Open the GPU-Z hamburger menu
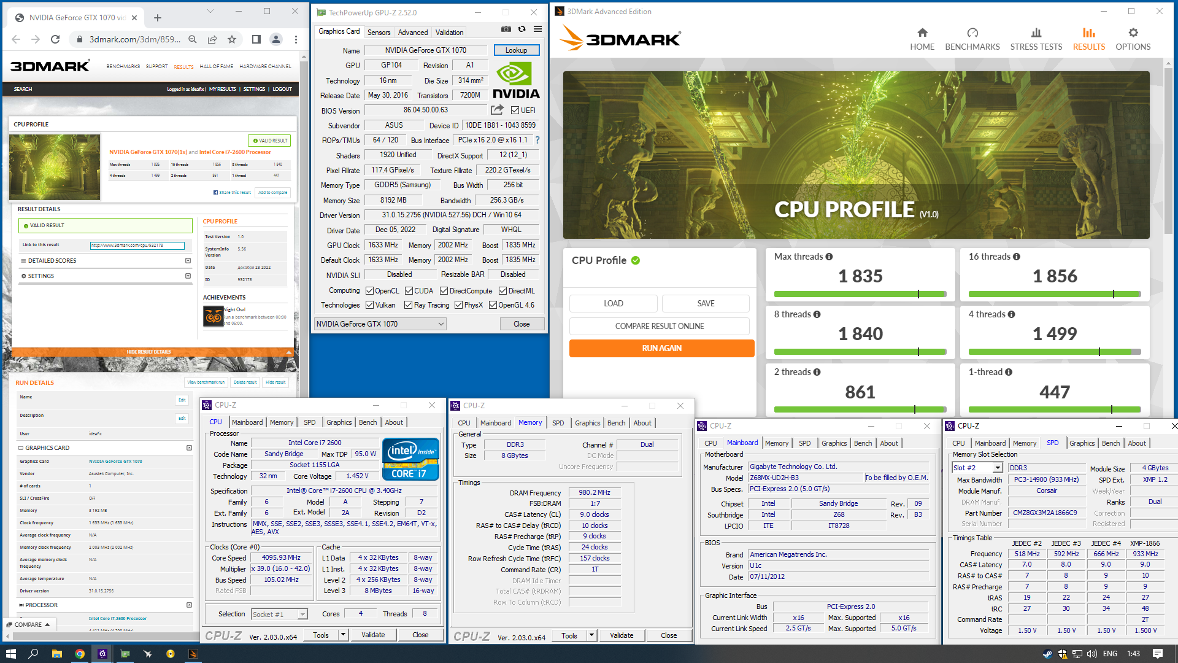This screenshot has height=663, width=1178. tap(537, 29)
